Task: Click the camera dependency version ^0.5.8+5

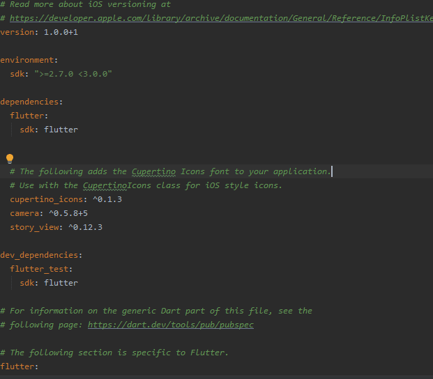Action: tap(68, 213)
